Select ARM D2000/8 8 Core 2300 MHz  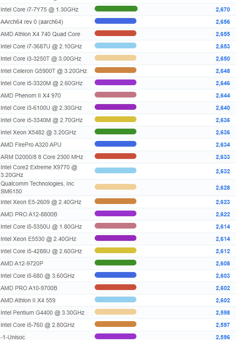[x=42, y=157]
